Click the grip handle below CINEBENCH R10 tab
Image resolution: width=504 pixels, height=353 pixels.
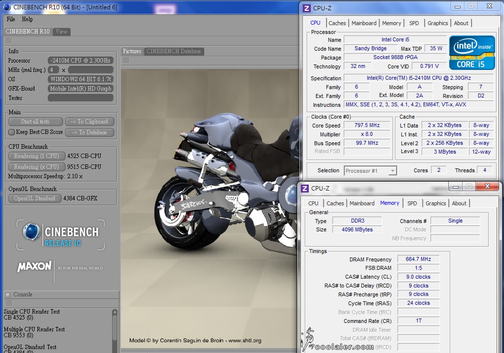tap(9, 41)
